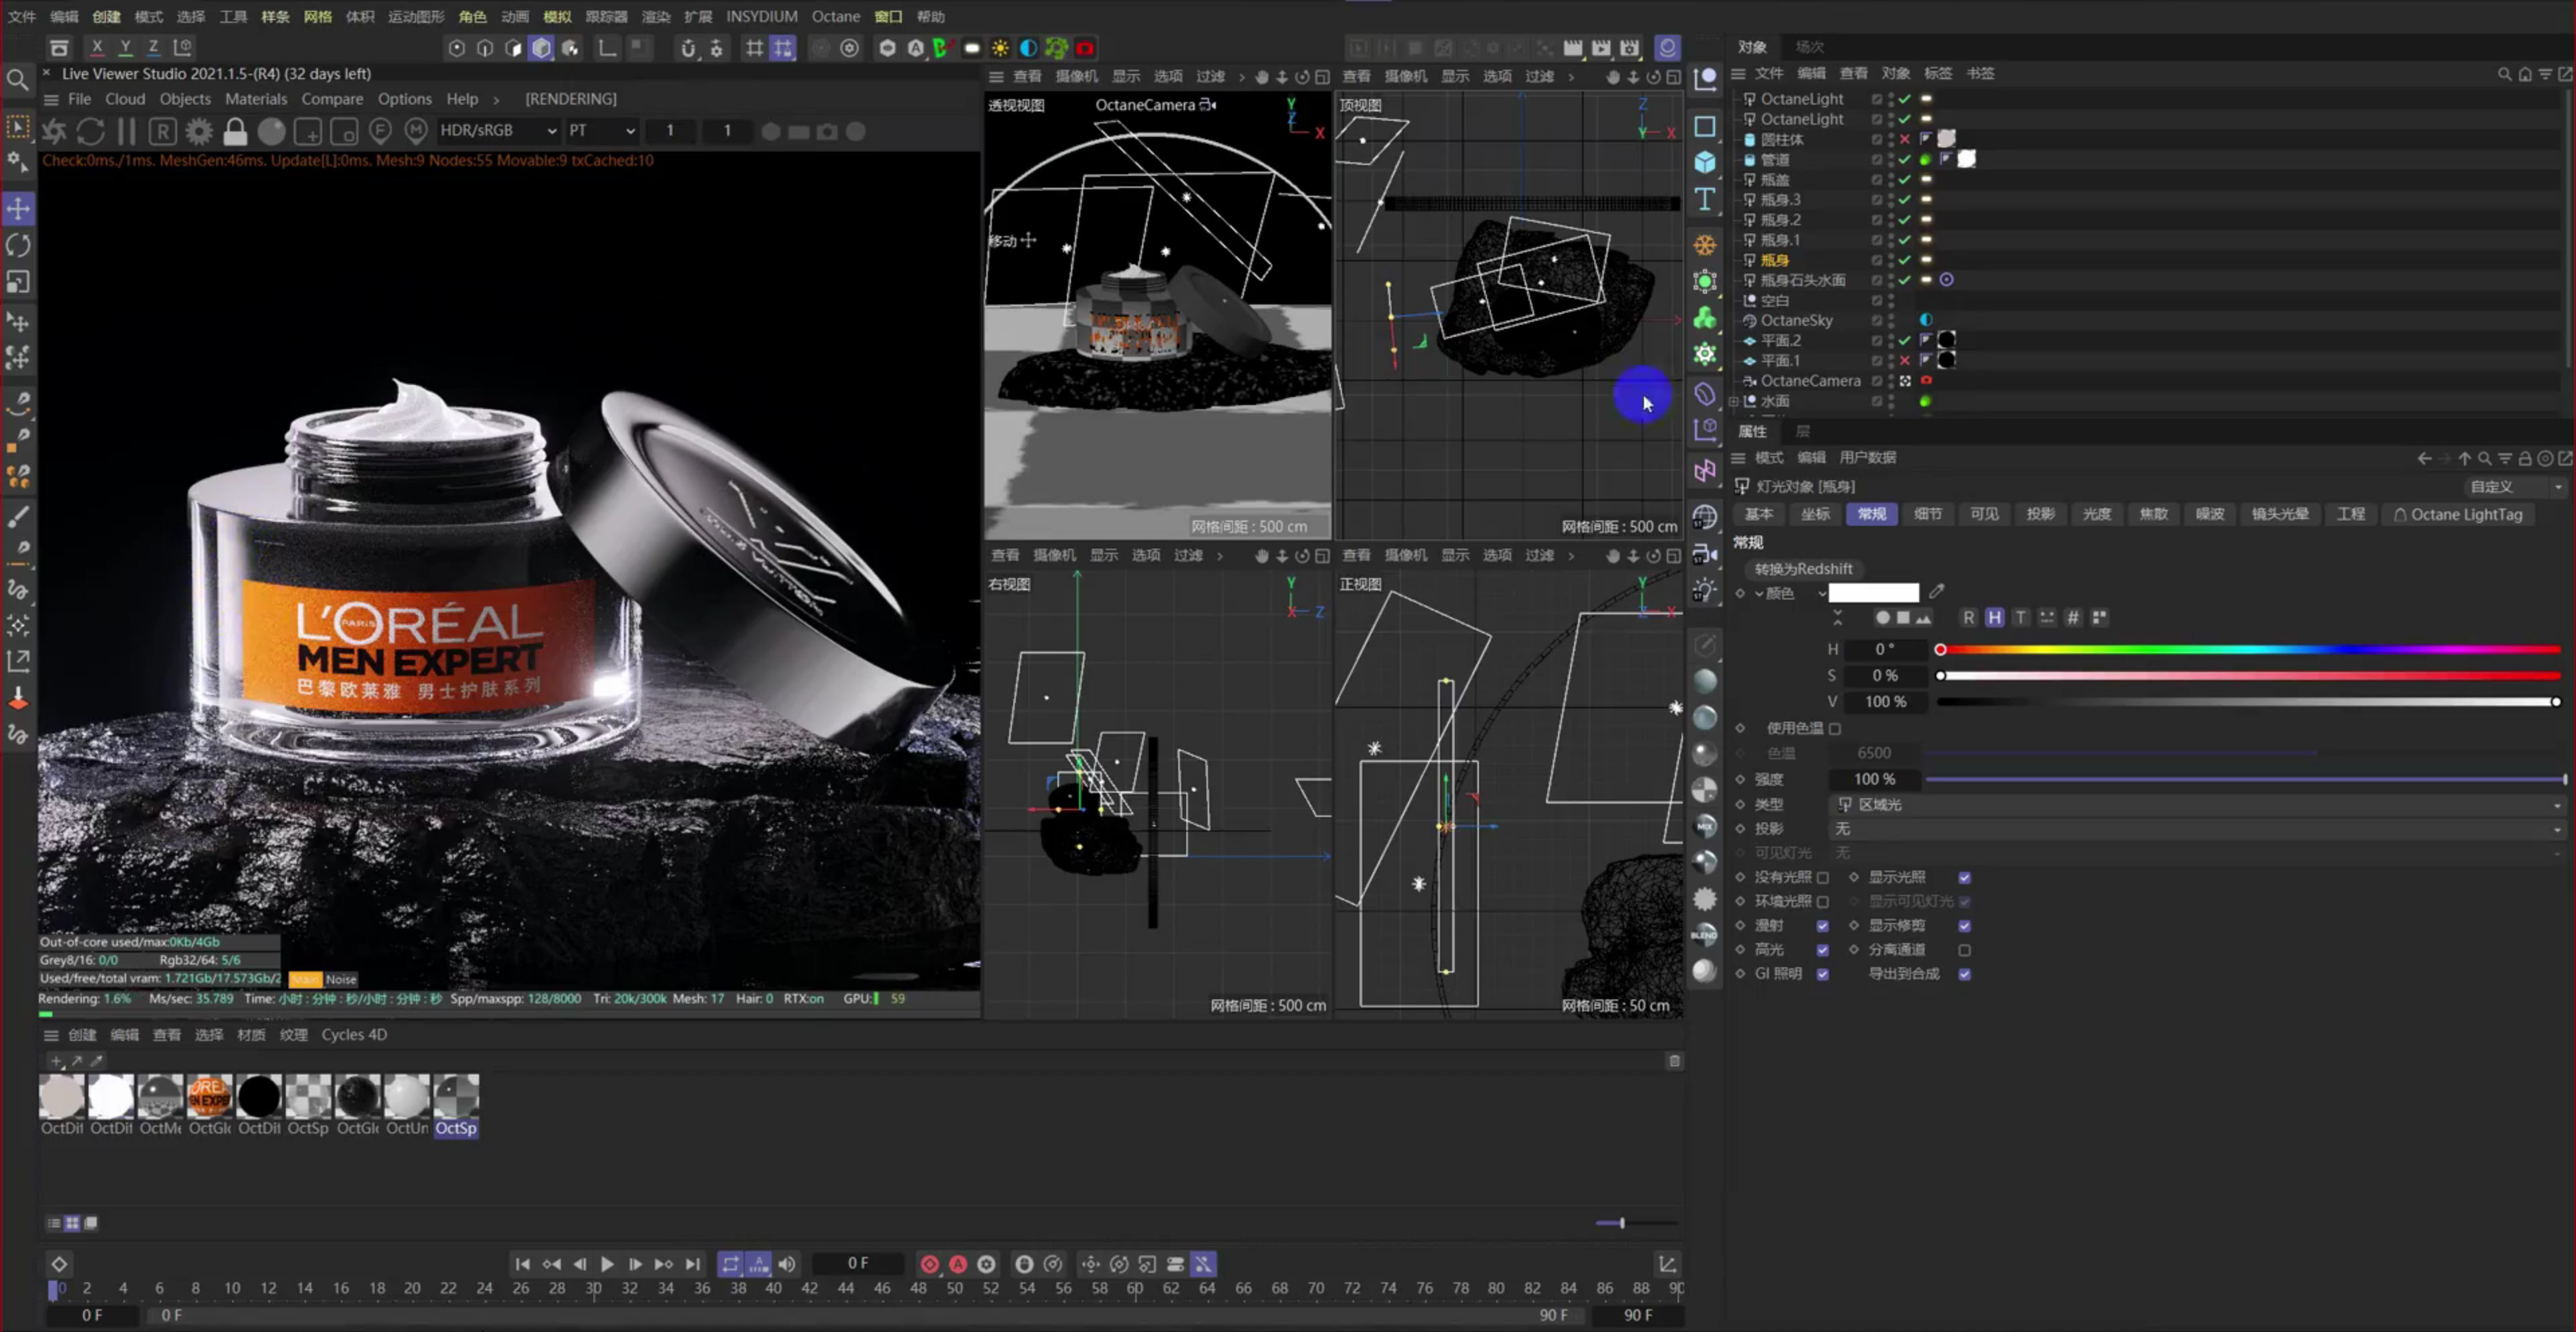The width and height of the screenshot is (2576, 1332).
Task: Click the Octane LightTag tab button
Action: click(2458, 514)
